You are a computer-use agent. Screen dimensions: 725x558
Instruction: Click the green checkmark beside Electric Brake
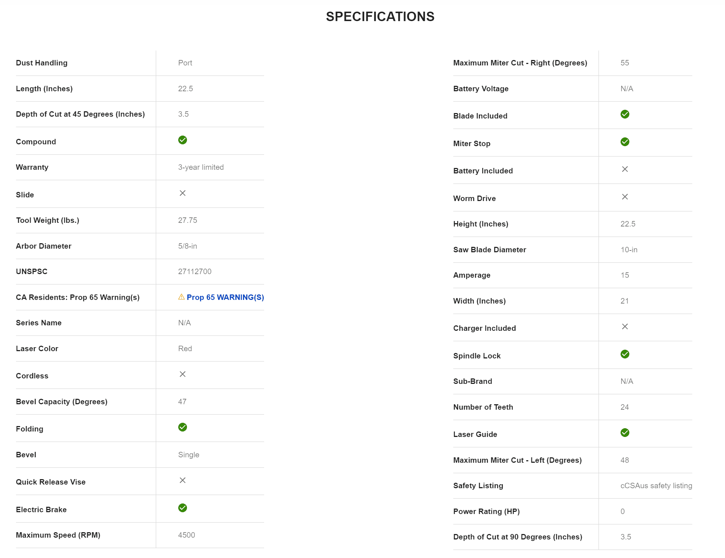183,508
